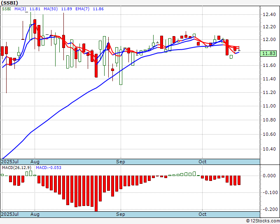Click the MA(3) value 11.81
This screenshot has width=280, height=224.
coord(35,9)
